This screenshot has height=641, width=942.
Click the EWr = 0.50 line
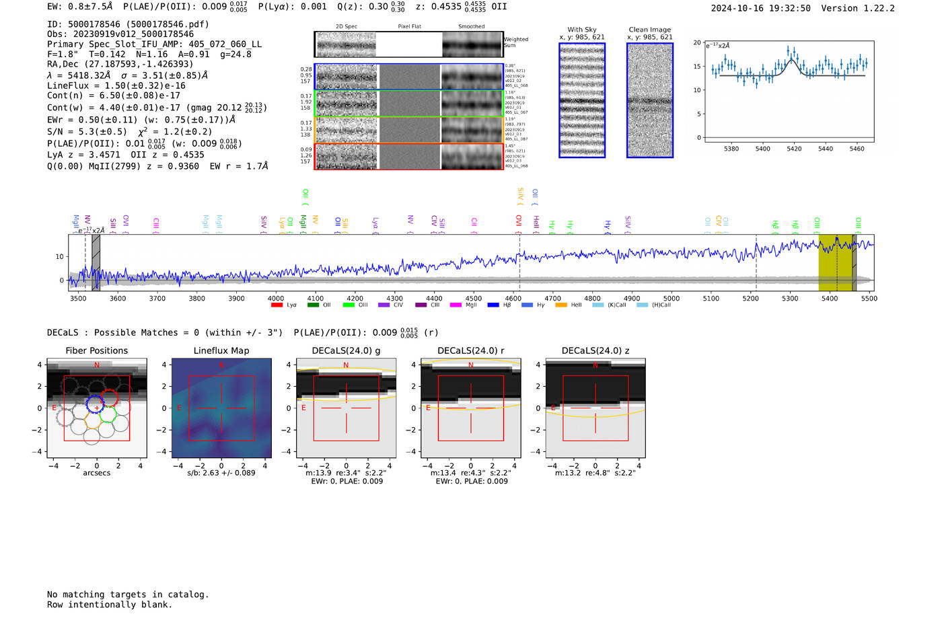coord(141,120)
